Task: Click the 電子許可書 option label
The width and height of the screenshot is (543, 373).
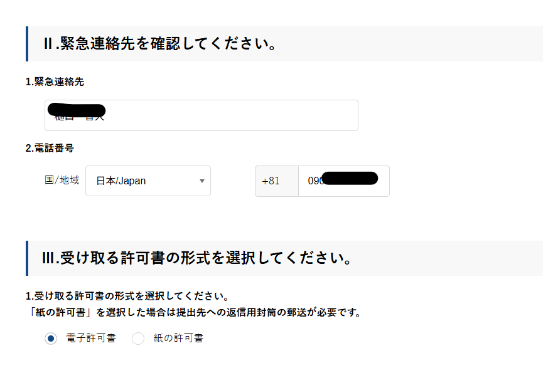Action: point(91,339)
